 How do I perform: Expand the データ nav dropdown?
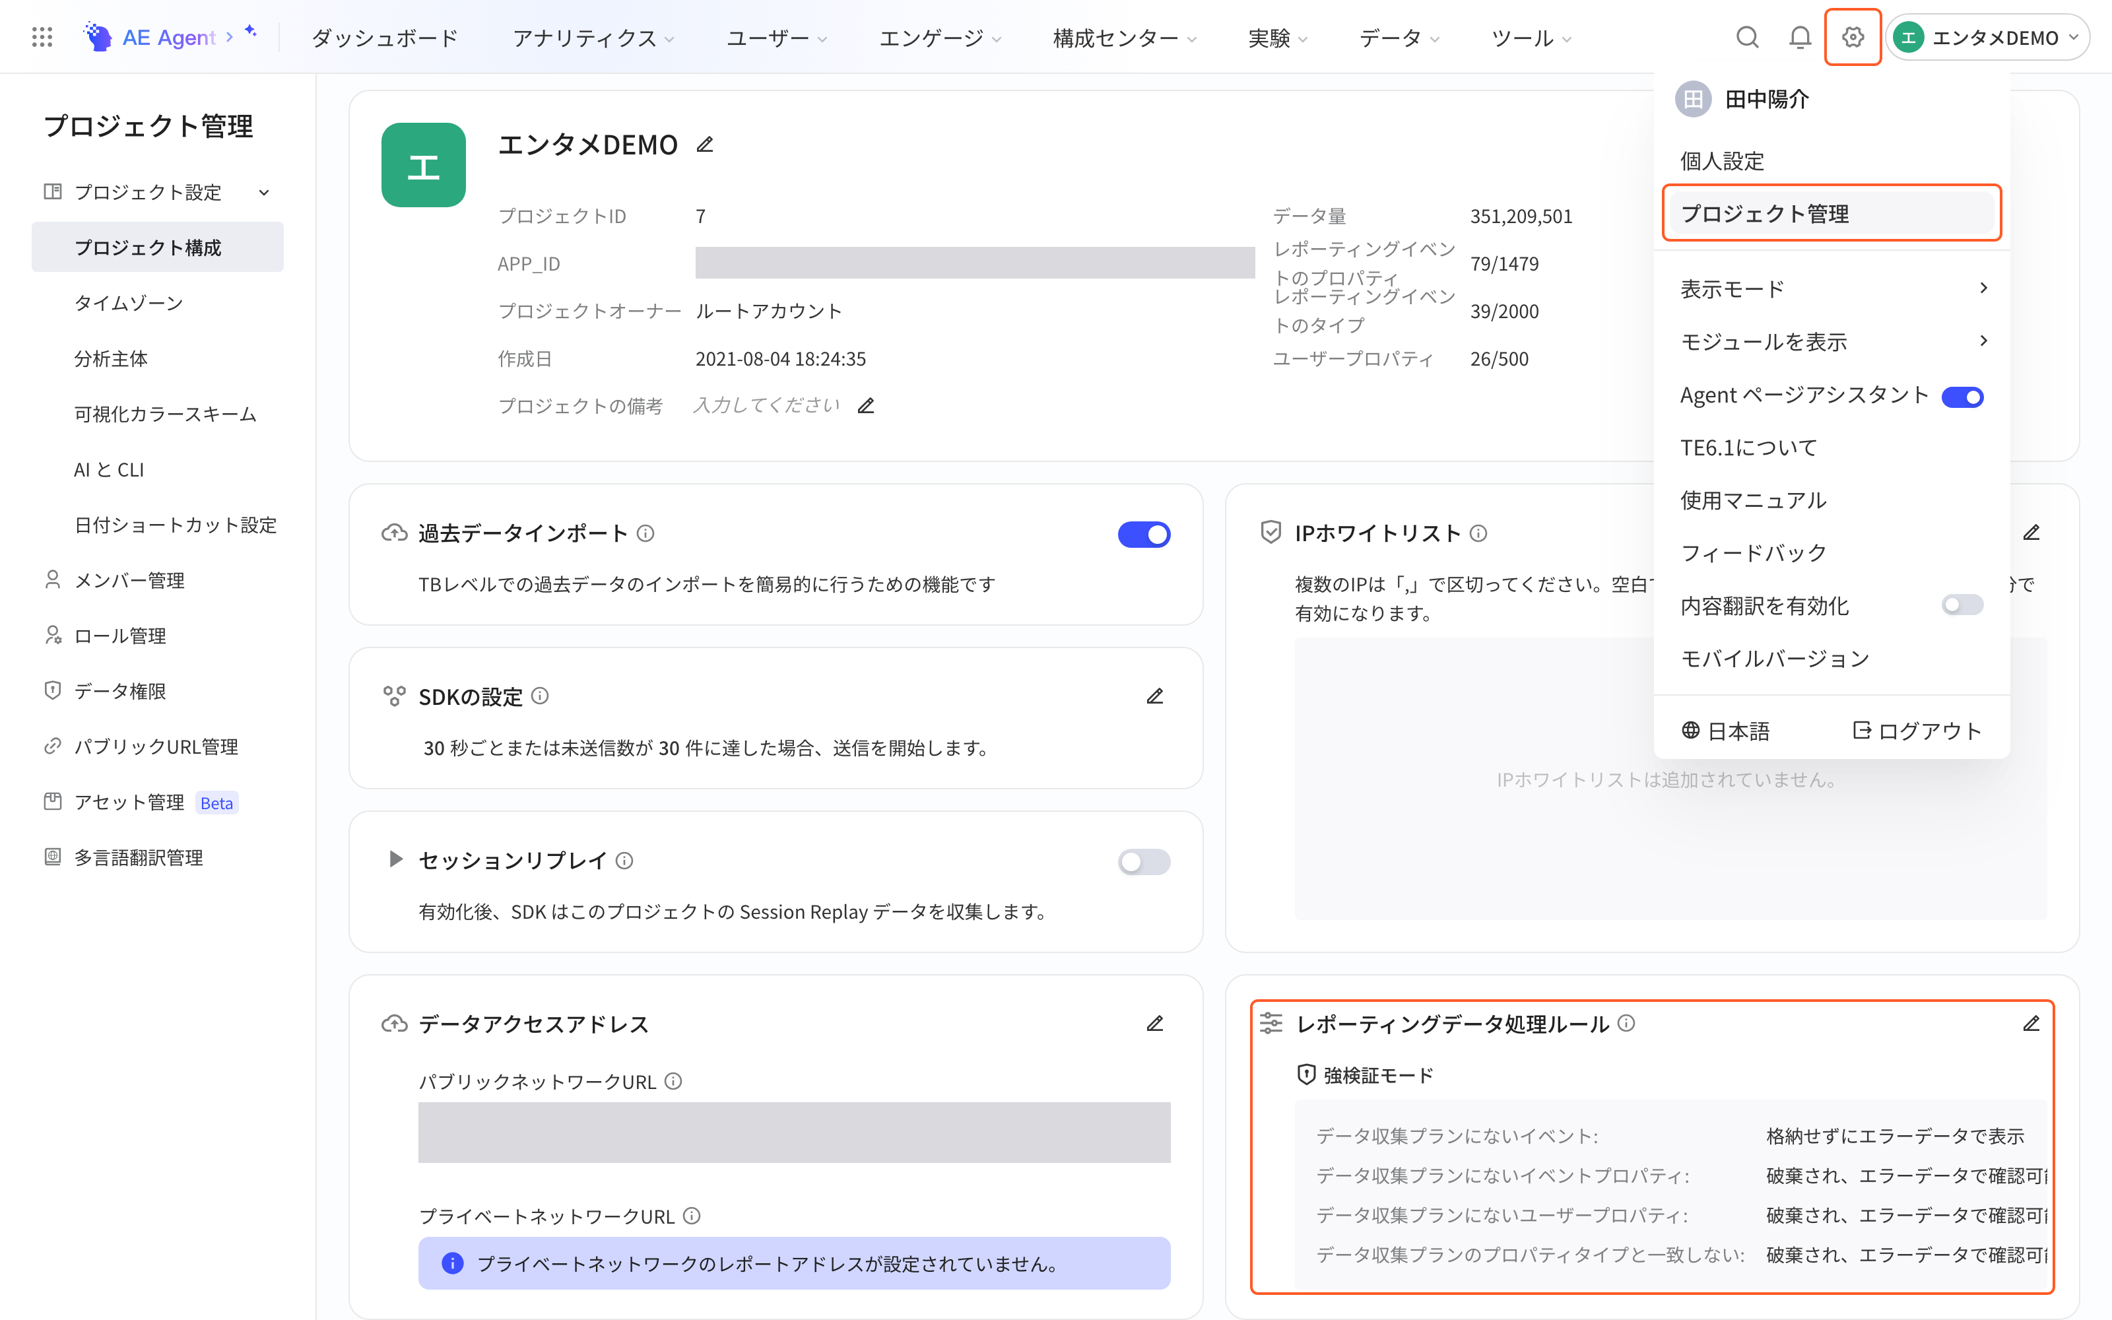pyautogui.click(x=1399, y=38)
